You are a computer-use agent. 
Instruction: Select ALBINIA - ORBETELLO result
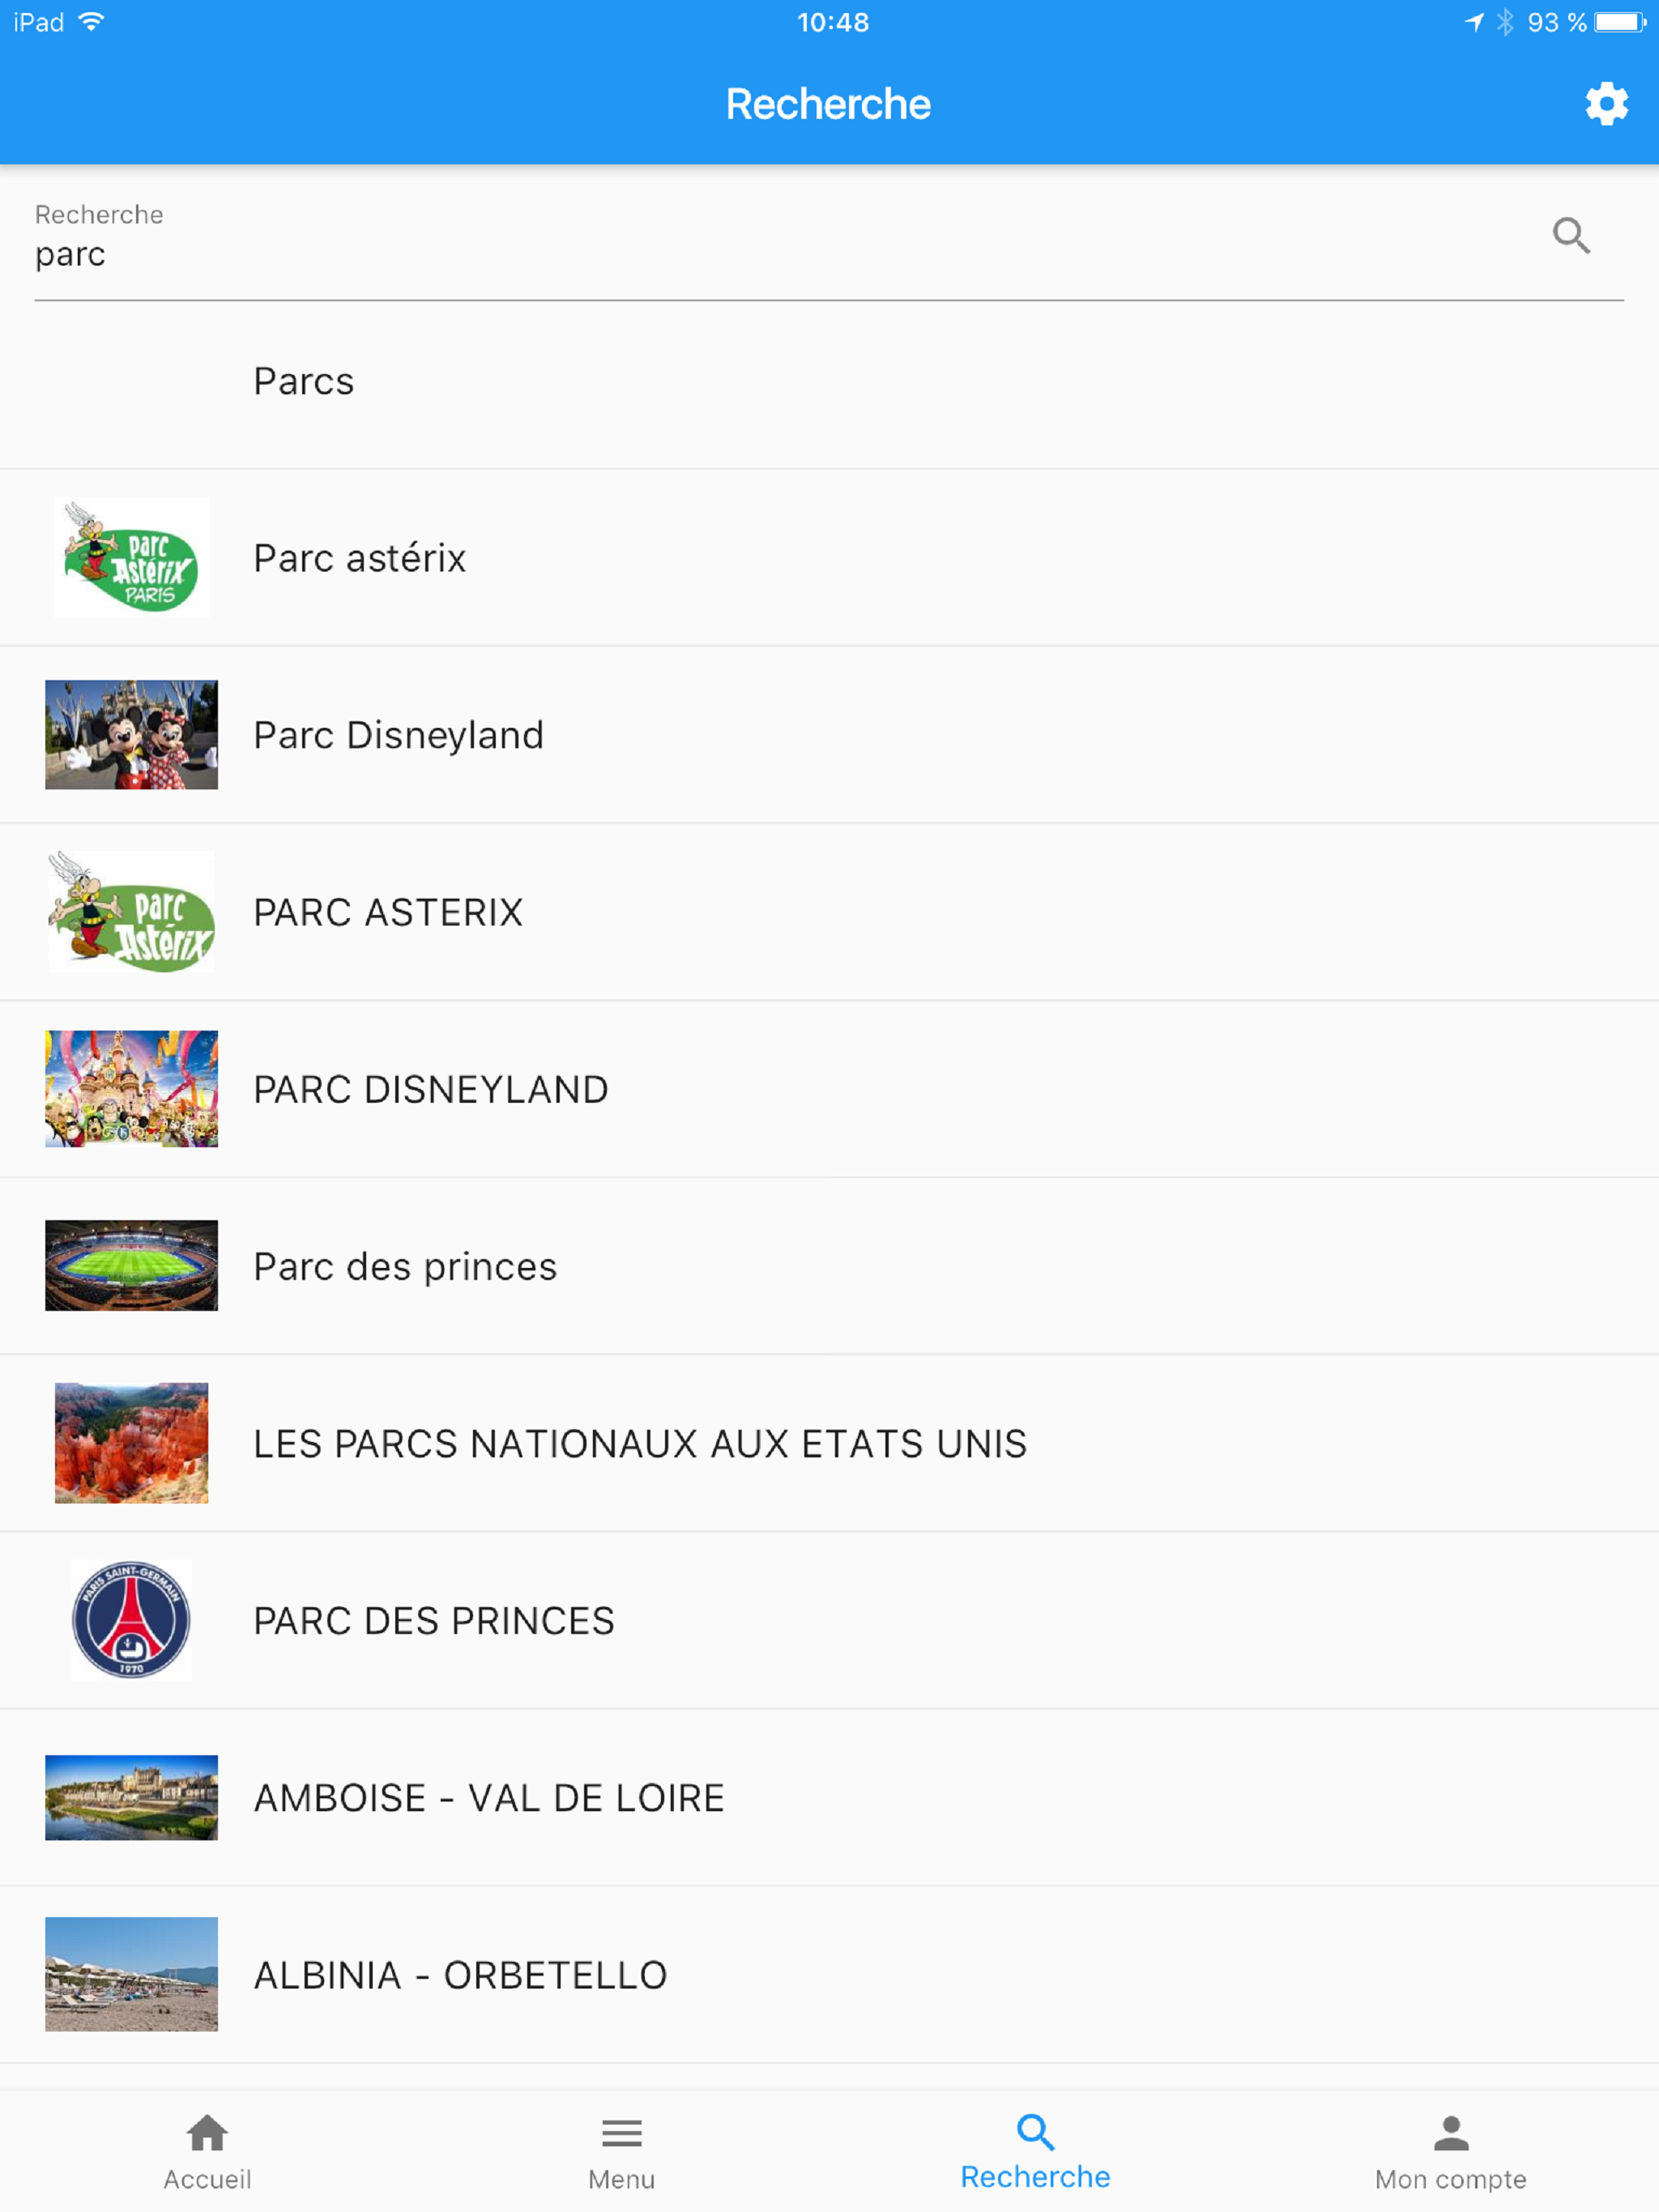829,1974
